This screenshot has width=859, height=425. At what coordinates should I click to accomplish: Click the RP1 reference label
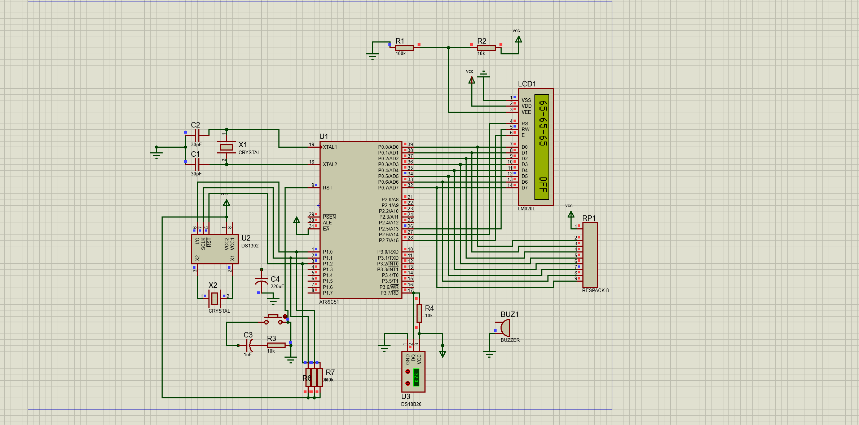click(x=589, y=218)
